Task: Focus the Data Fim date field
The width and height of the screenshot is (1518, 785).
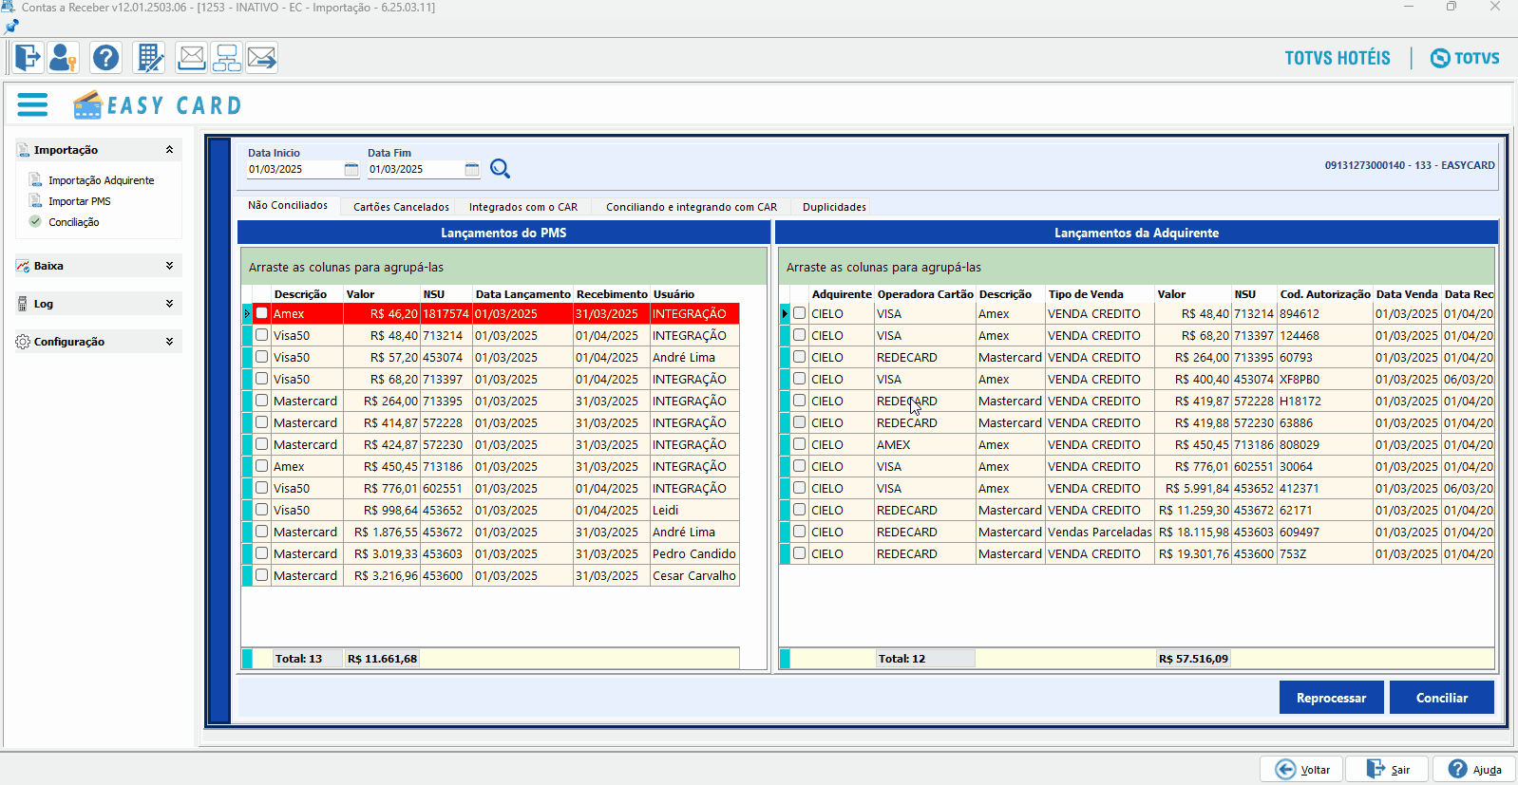Action: click(415, 170)
